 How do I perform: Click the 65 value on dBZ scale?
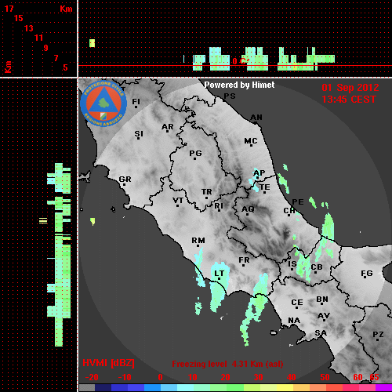click(374, 377)
